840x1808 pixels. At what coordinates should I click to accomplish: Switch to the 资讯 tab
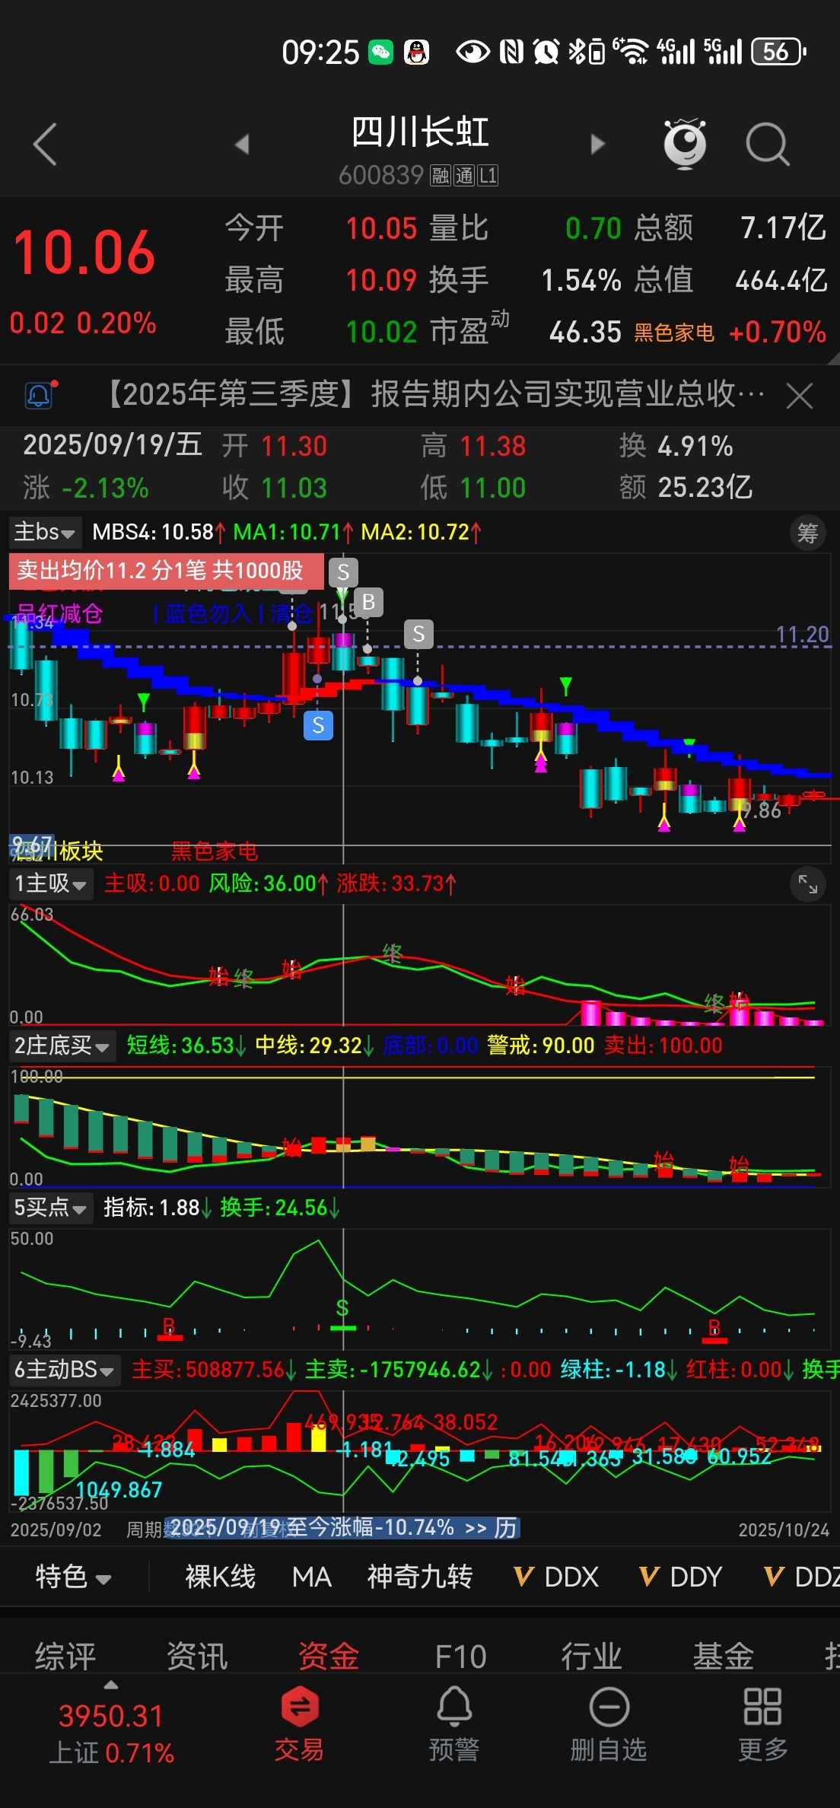[x=197, y=1656]
